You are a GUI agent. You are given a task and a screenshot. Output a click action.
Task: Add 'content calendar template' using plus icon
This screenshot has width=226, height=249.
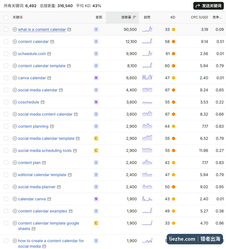15,66
